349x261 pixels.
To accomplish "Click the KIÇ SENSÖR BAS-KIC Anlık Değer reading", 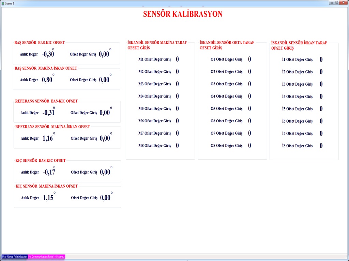I will (49, 172).
